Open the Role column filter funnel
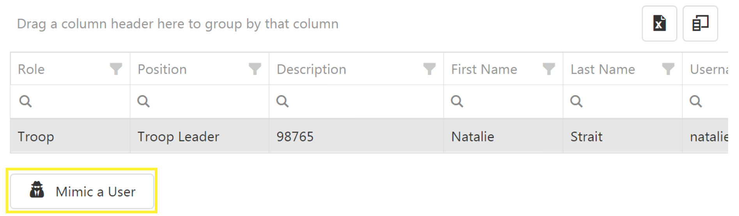Screen dimensions: 739x216 [116, 69]
